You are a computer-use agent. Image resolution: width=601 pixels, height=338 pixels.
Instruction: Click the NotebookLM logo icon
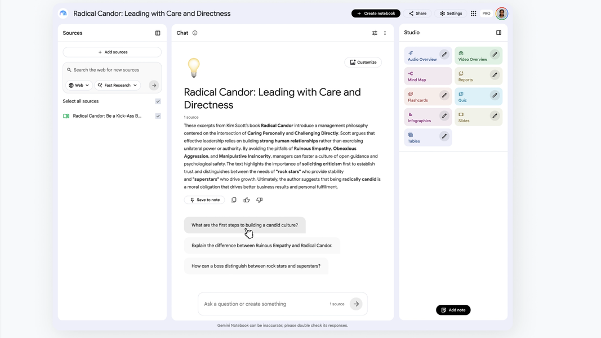[x=63, y=14]
